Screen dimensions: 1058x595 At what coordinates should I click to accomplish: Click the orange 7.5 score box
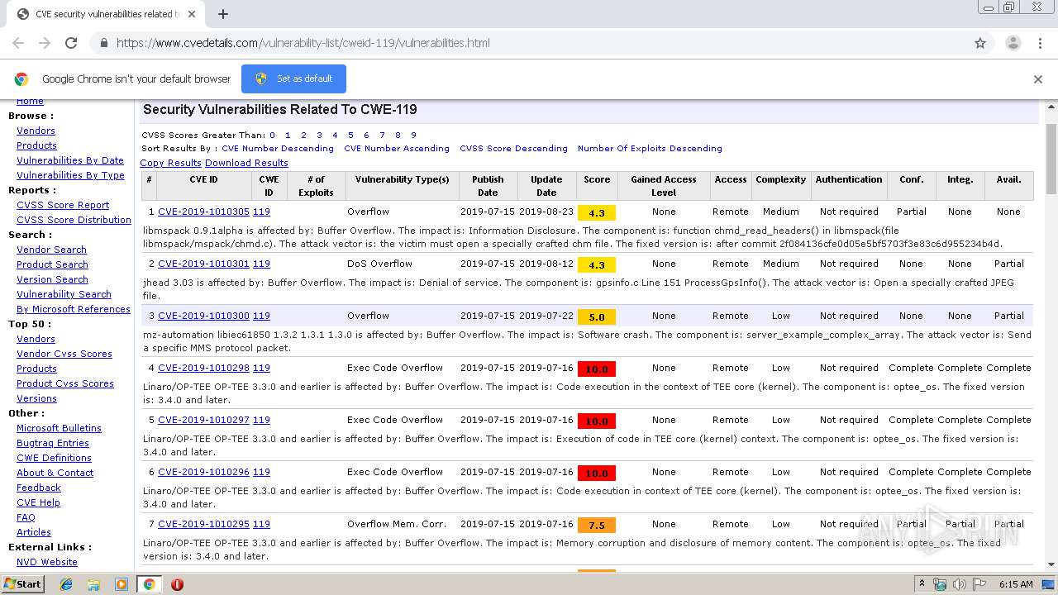click(x=597, y=525)
